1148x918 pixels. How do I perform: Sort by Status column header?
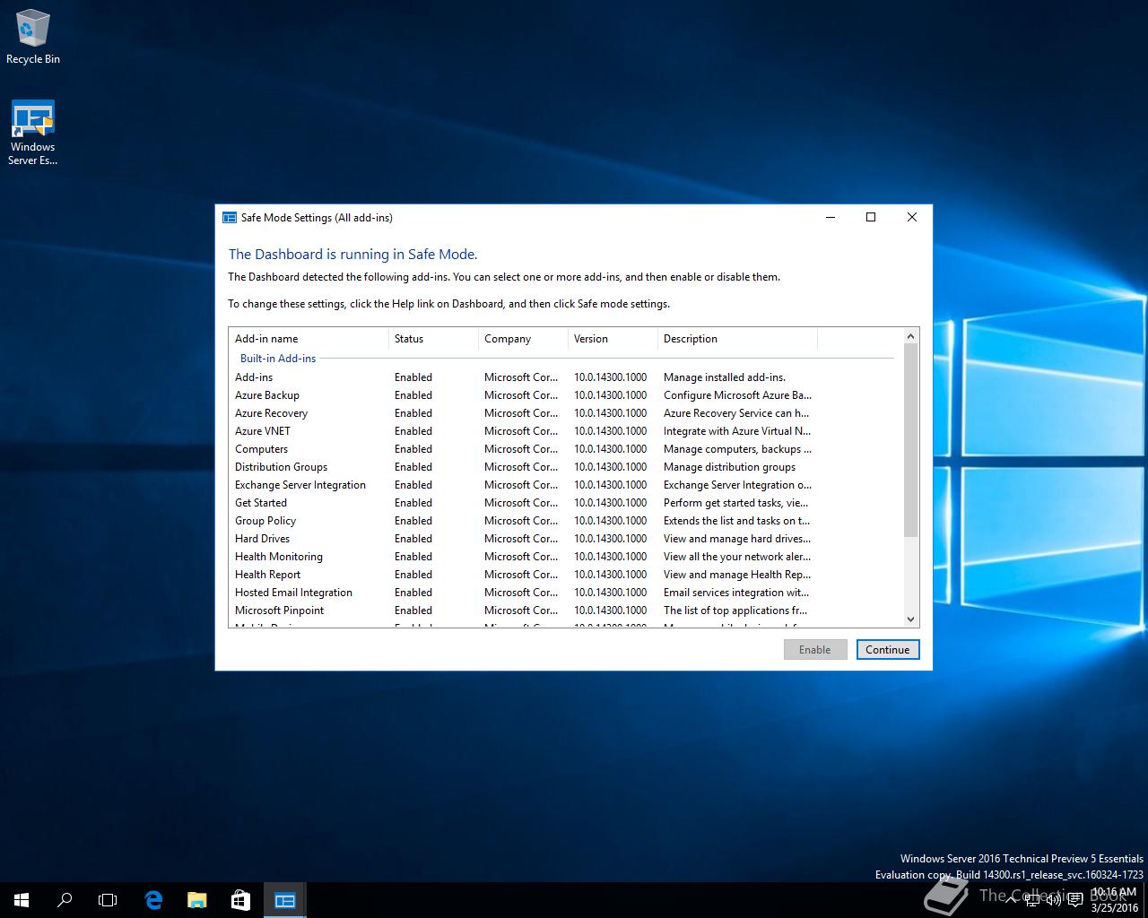tap(433, 339)
